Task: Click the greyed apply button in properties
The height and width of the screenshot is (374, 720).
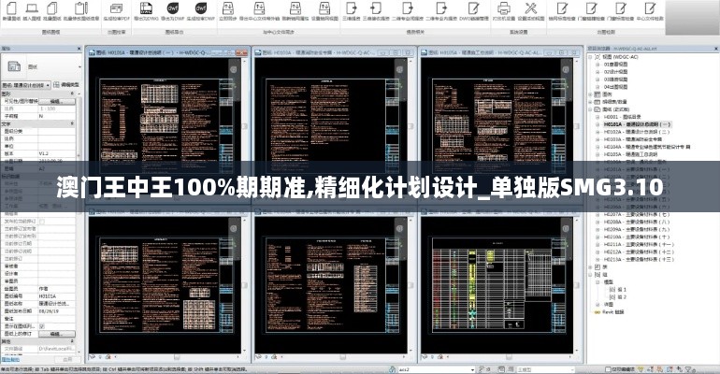Action: click(x=67, y=359)
